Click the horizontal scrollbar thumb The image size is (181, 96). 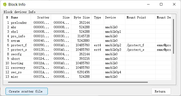coord(78,82)
